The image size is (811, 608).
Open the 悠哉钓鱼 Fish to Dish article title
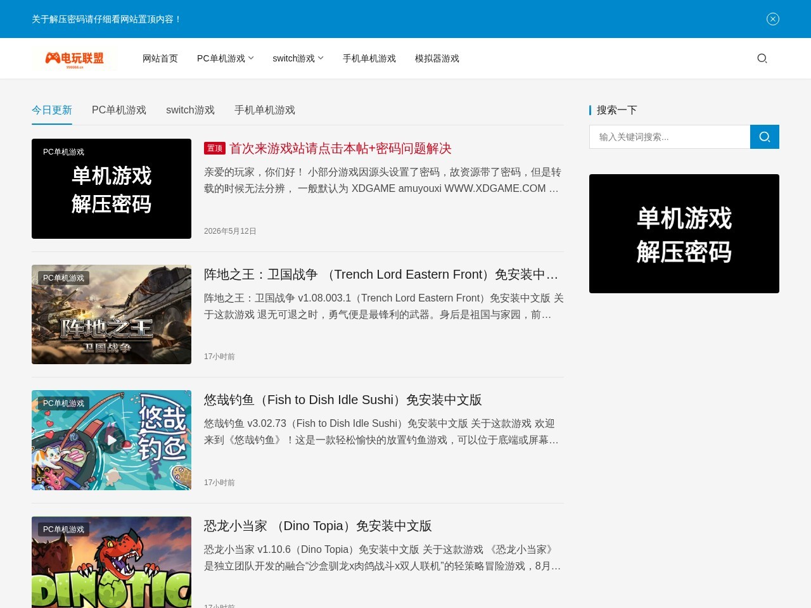tap(343, 400)
